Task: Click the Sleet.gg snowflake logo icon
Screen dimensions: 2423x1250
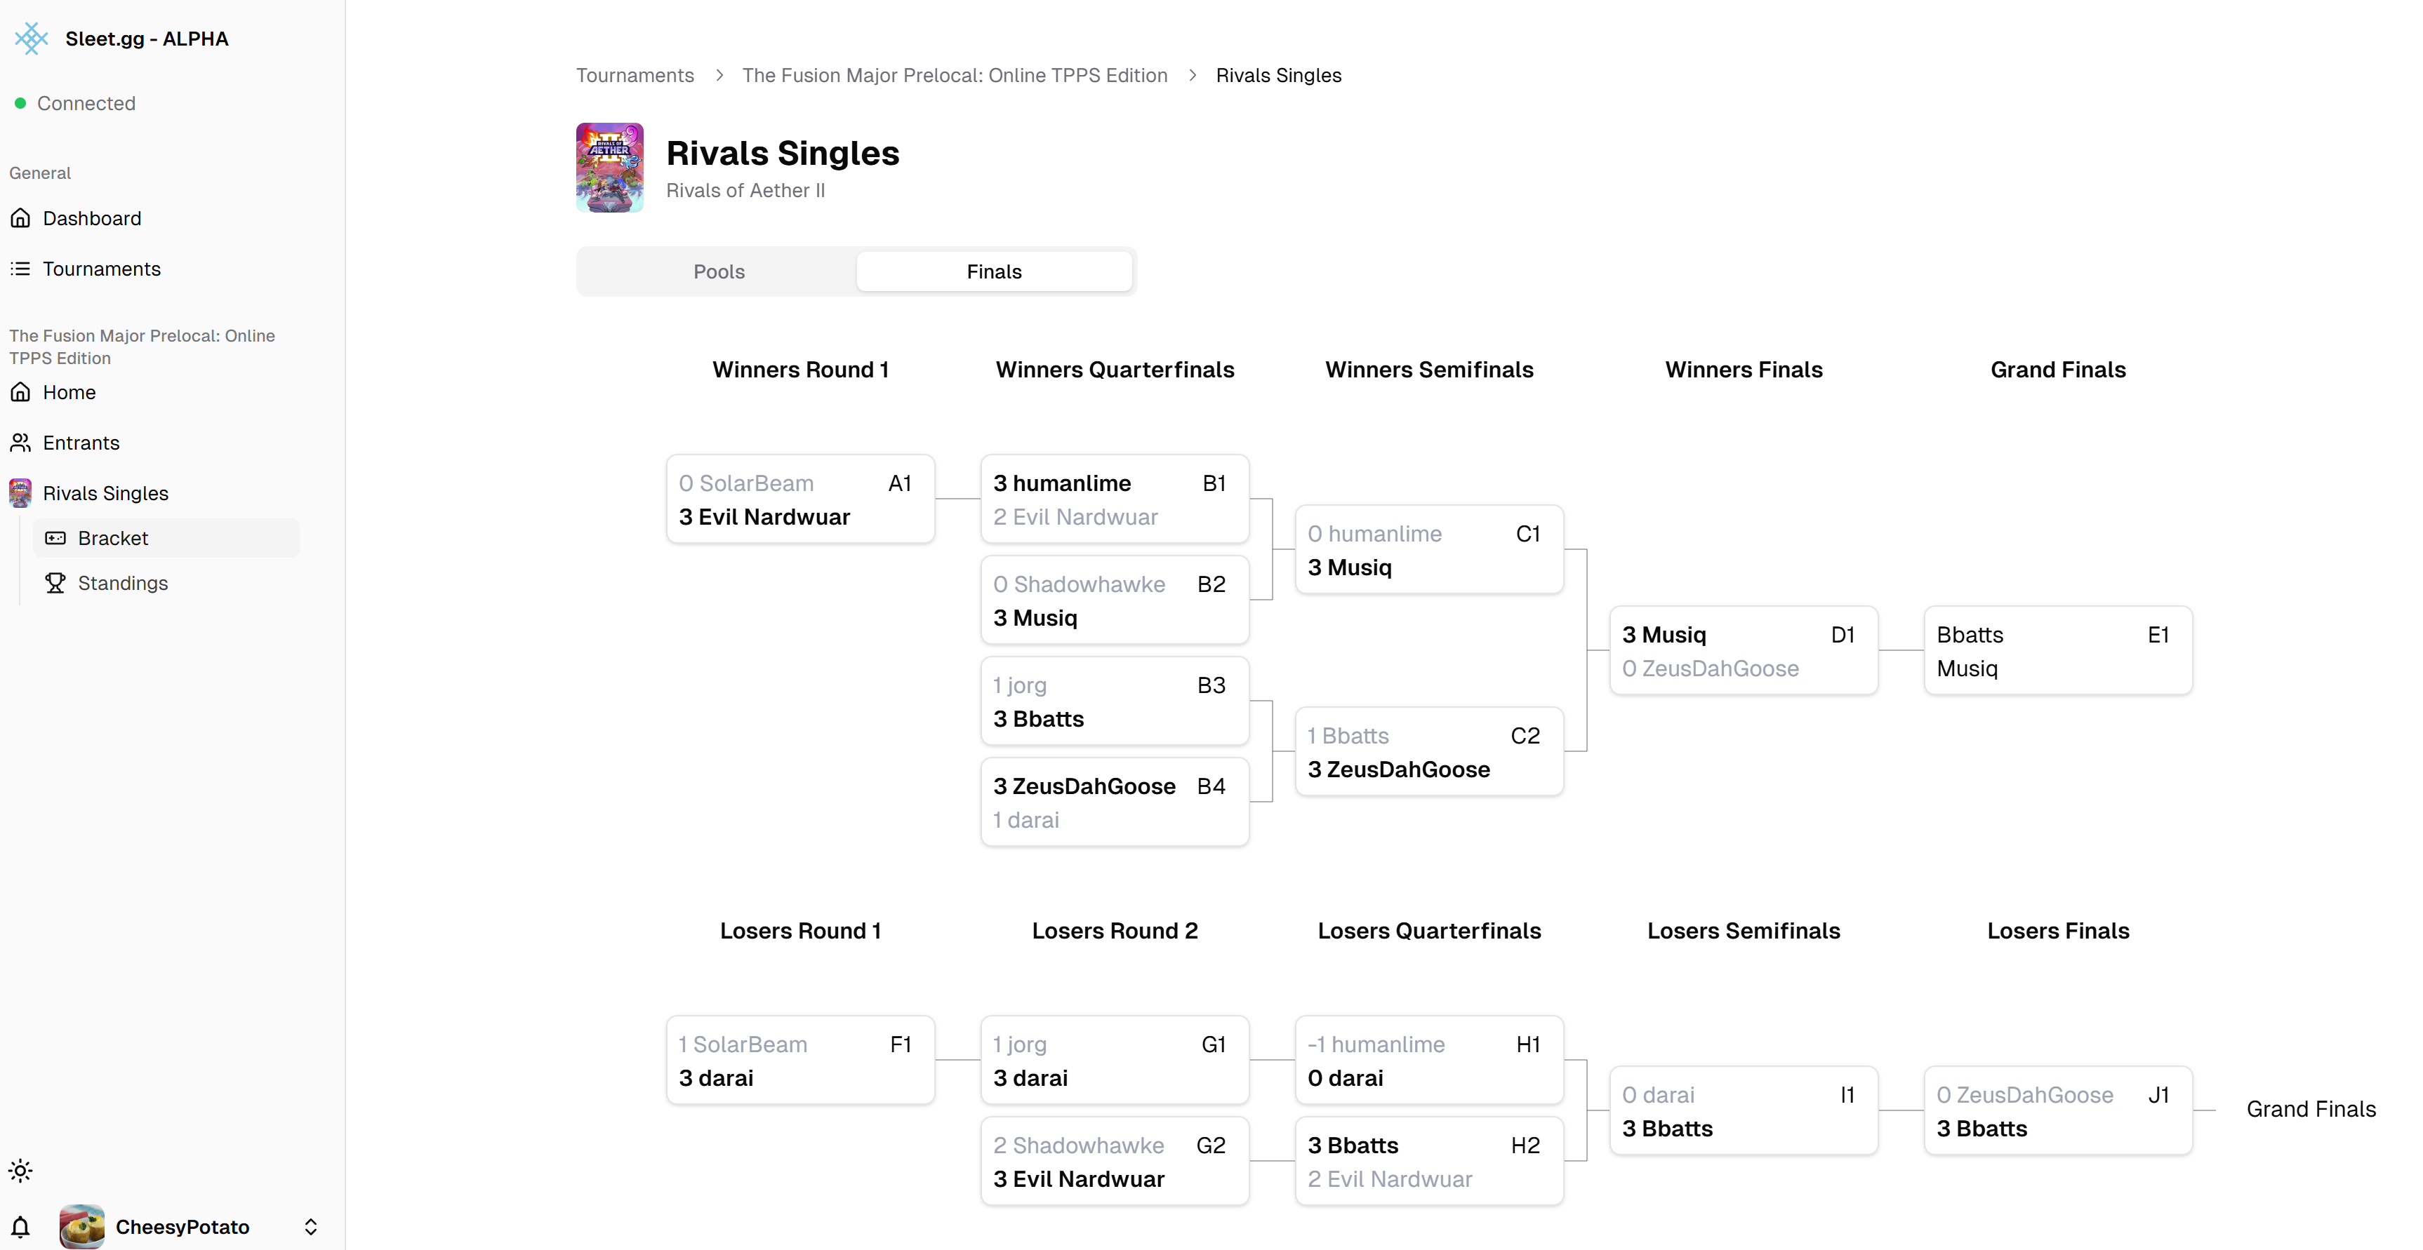Action: pyautogui.click(x=31, y=39)
